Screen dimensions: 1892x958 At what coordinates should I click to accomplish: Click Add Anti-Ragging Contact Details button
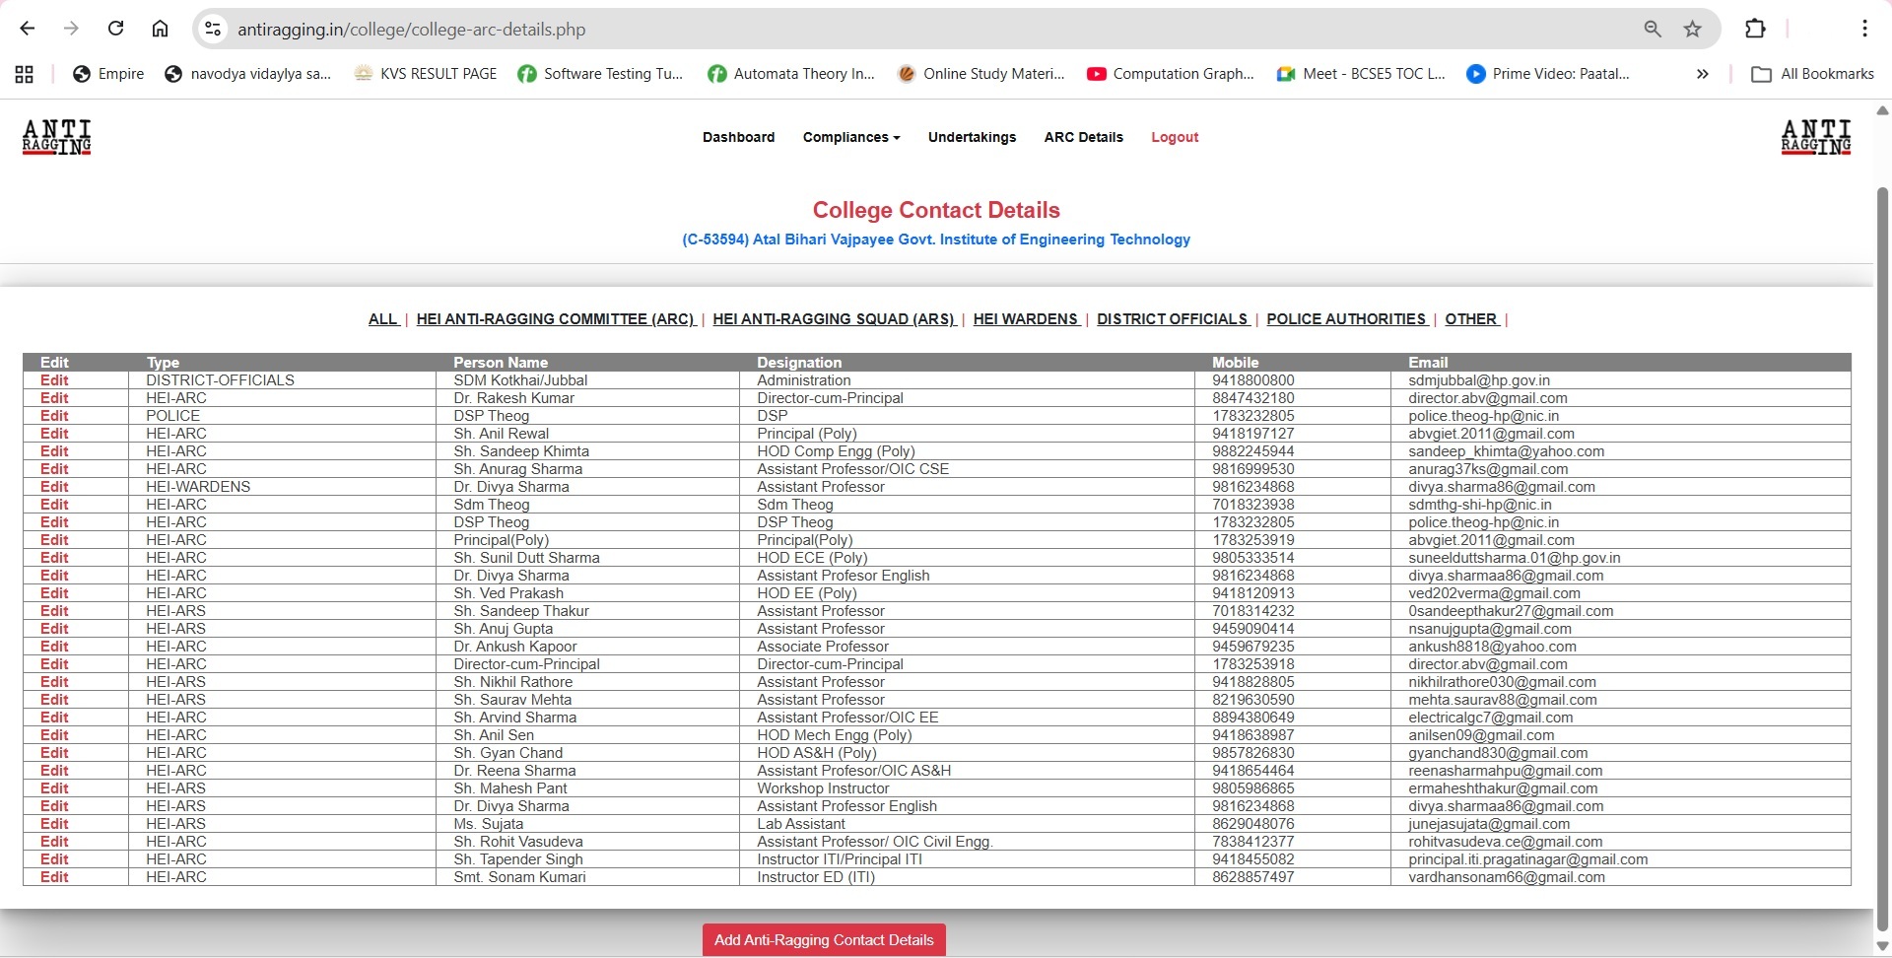click(x=824, y=940)
